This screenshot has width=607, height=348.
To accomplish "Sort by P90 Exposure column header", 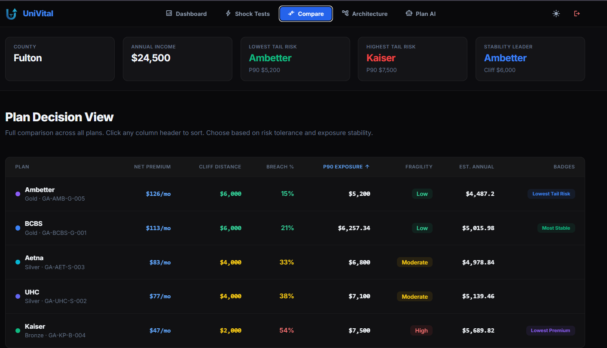I will [x=346, y=167].
